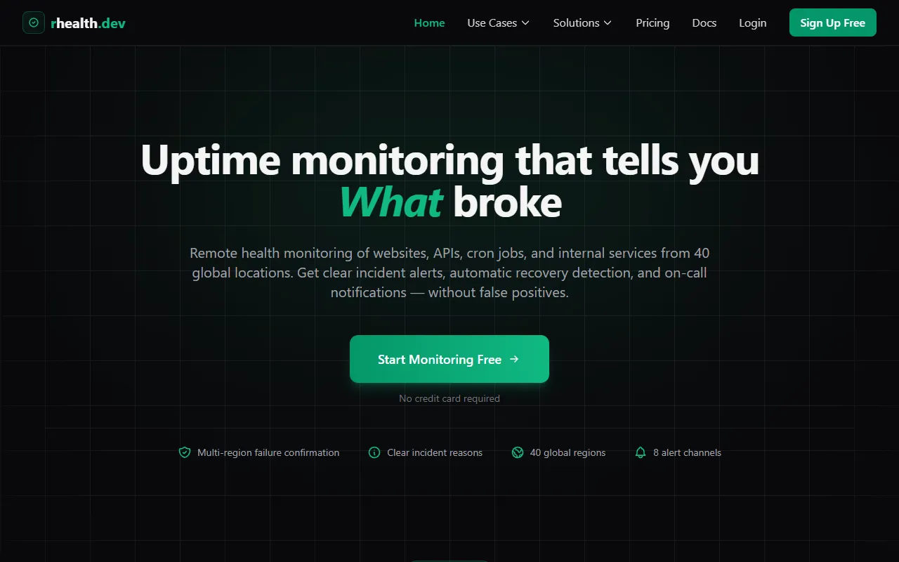
Task: Open the Use Cases menu
Action: [x=499, y=22]
